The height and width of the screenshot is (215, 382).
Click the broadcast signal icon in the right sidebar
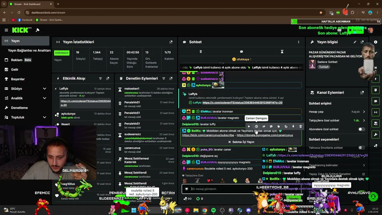[376, 112]
